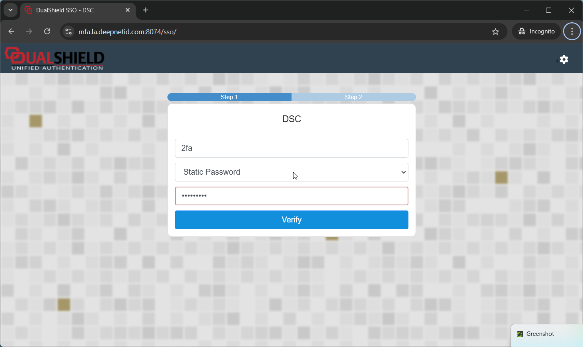This screenshot has height=347, width=583.
Task: Click the address bar URL
Action: [127, 32]
